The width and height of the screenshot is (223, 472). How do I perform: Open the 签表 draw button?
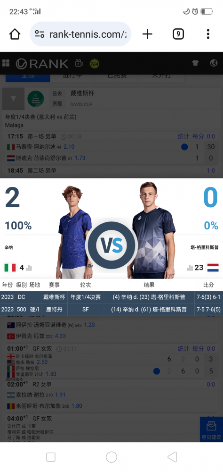57,93
